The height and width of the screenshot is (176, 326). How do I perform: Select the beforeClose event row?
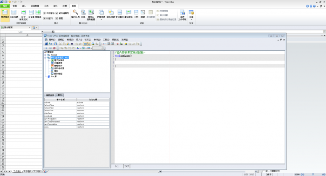point(77,105)
